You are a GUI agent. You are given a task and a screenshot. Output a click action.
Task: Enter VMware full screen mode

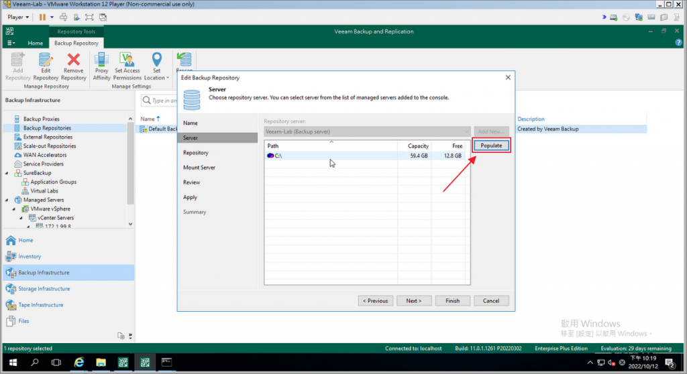89,17
